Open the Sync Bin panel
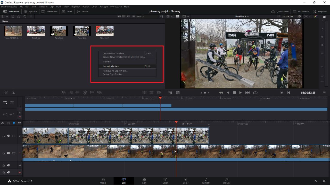 (30, 12)
